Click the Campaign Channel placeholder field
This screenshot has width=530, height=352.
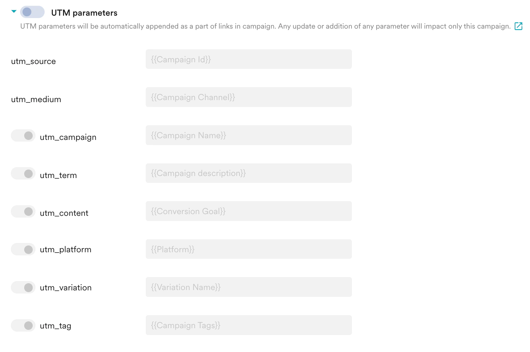[249, 97]
